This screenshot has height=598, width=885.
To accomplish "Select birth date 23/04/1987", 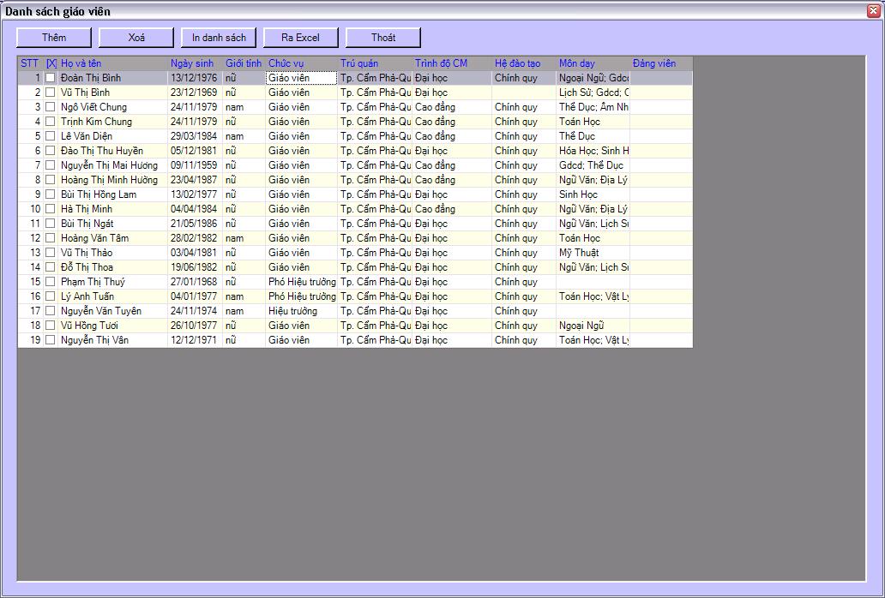I will [196, 180].
